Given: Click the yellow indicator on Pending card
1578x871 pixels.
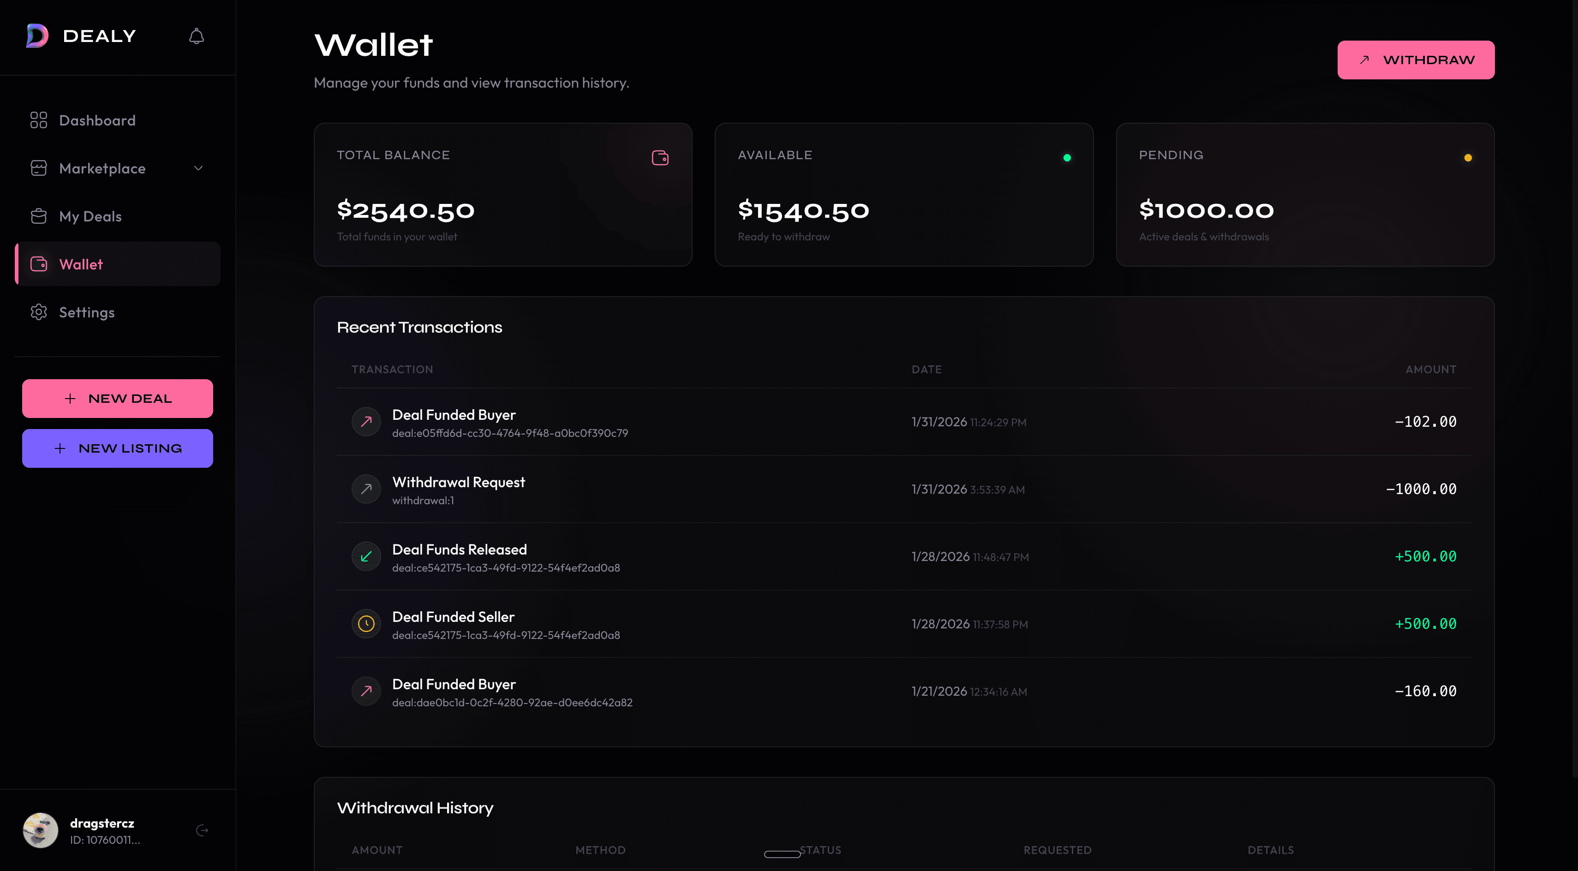Looking at the screenshot, I should click(x=1468, y=157).
